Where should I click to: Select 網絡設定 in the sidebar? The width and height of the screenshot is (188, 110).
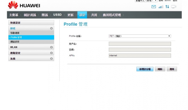tap(31, 42)
